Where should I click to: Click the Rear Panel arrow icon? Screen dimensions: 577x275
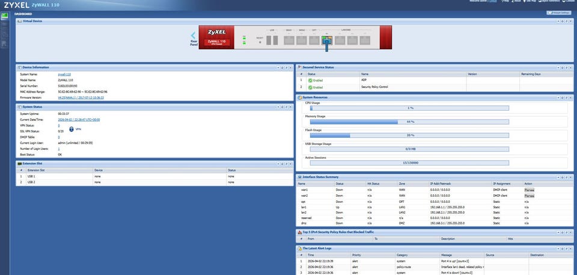tap(193, 36)
